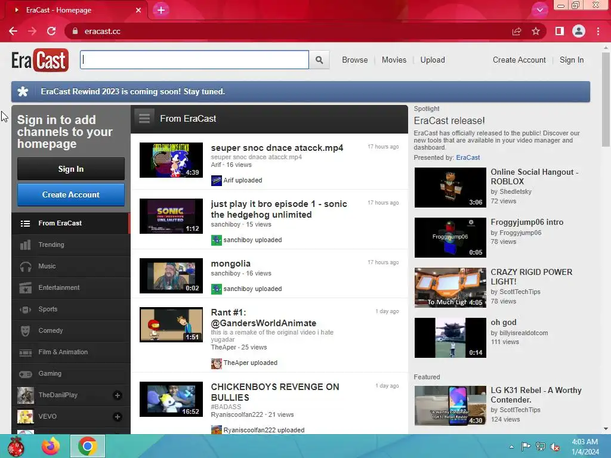Click the network tray icon
611x458 pixels.
pyautogui.click(x=541, y=447)
